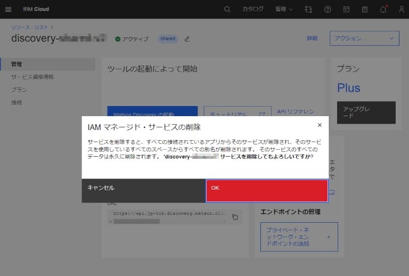Copy the URL with the copy icon

[235, 217]
